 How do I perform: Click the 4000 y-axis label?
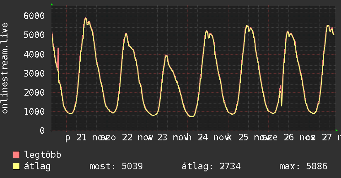point(34,54)
